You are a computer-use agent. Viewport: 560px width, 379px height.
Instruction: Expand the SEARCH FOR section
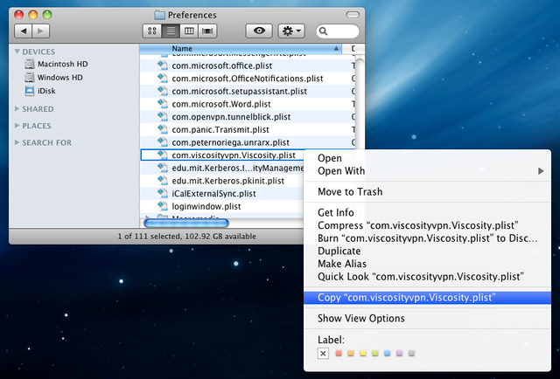[17, 142]
